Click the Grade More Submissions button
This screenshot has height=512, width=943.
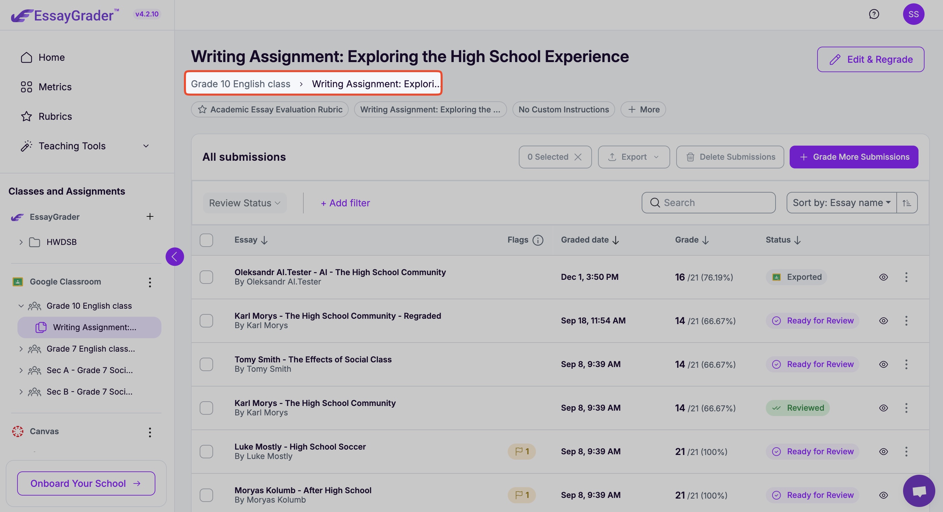click(853, 157)
